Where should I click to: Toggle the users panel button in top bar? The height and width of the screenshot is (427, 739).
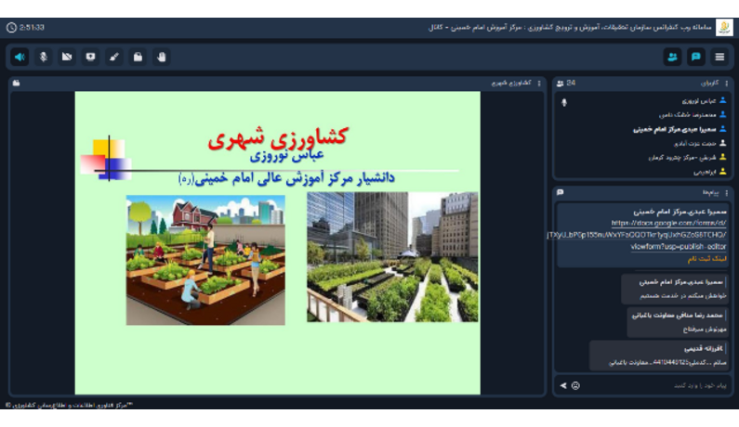pyautogui.click(x=673, y=57)
